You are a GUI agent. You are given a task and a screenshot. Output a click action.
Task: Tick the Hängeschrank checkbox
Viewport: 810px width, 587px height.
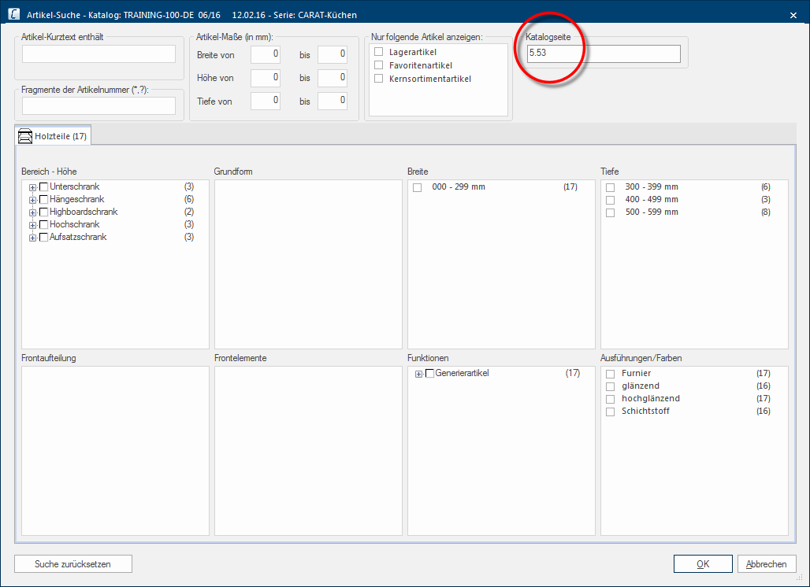click(43, 200)
